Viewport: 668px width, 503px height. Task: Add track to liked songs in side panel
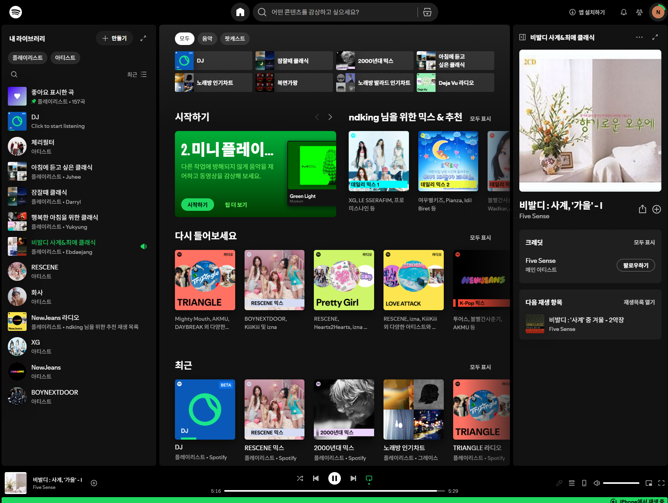pos(657,209)
